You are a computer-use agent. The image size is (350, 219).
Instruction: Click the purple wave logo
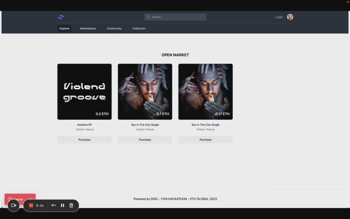(61, 17)
